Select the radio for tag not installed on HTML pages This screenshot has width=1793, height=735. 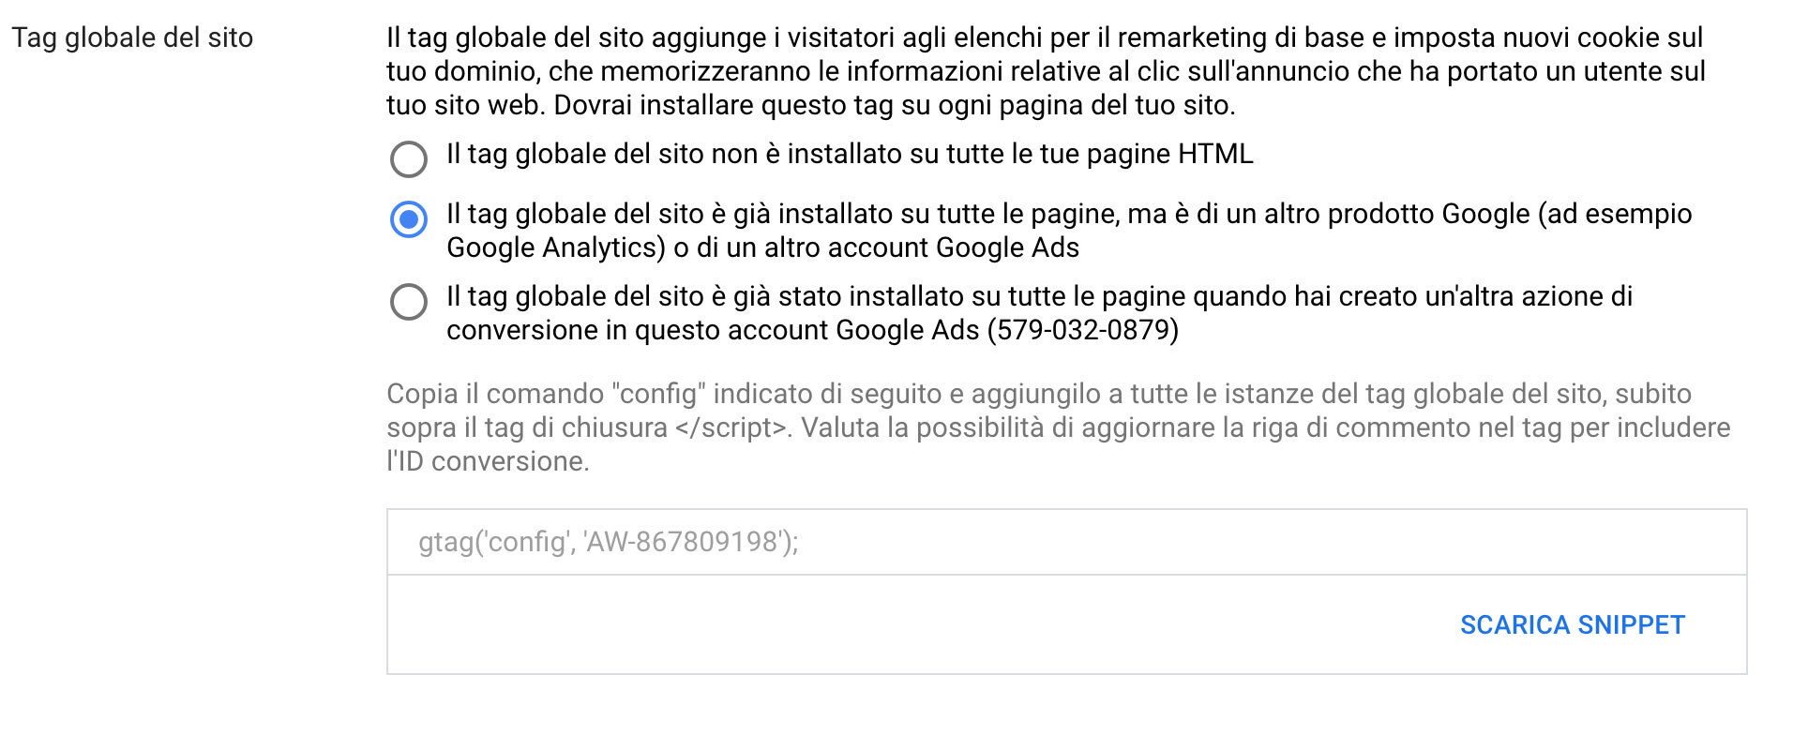click(x=409, y=159)
